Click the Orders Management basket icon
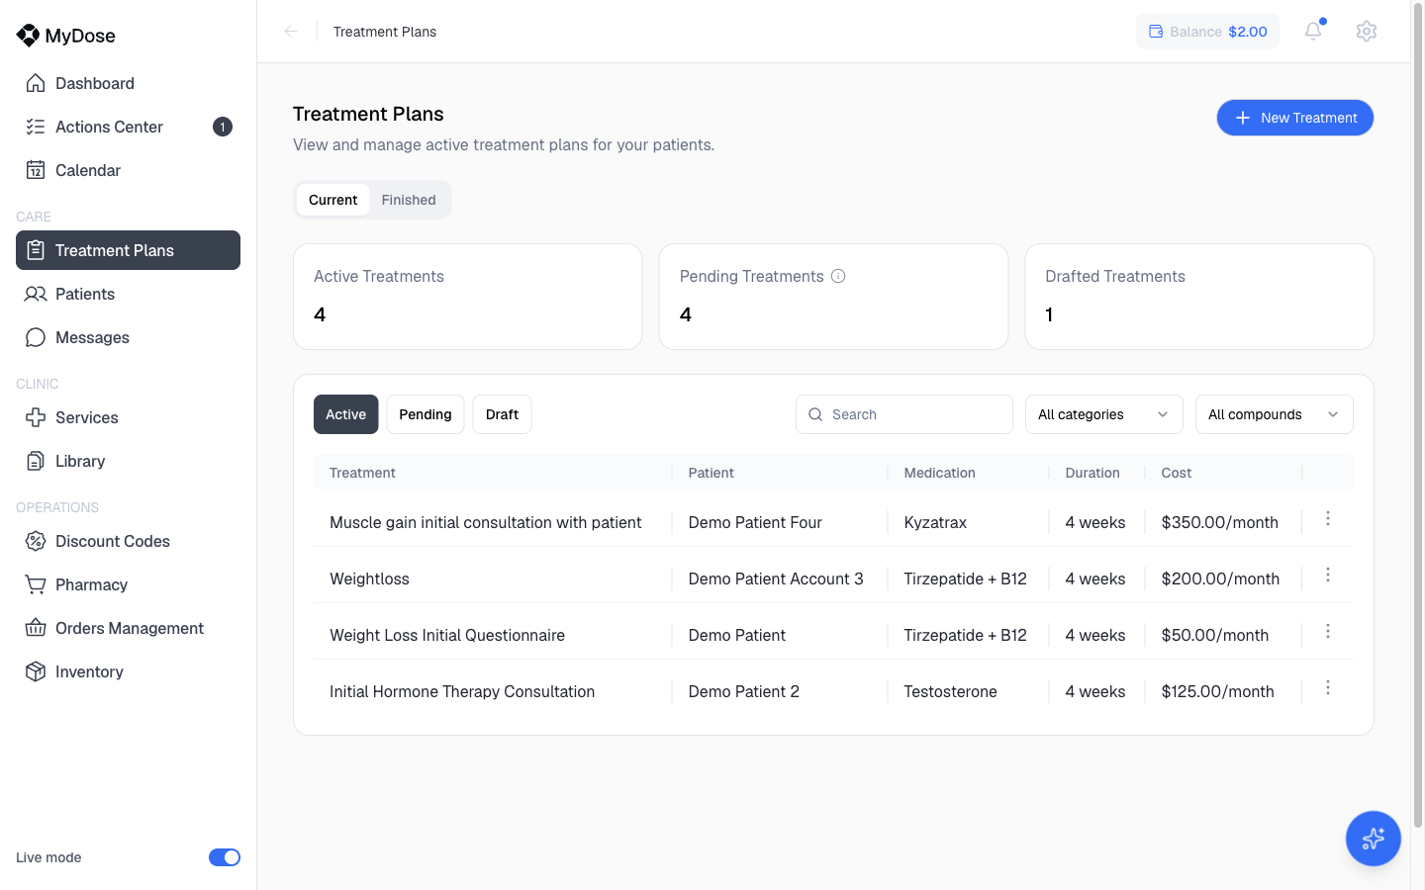Viewport: 1425px width, 890px height. click(36, 628)
